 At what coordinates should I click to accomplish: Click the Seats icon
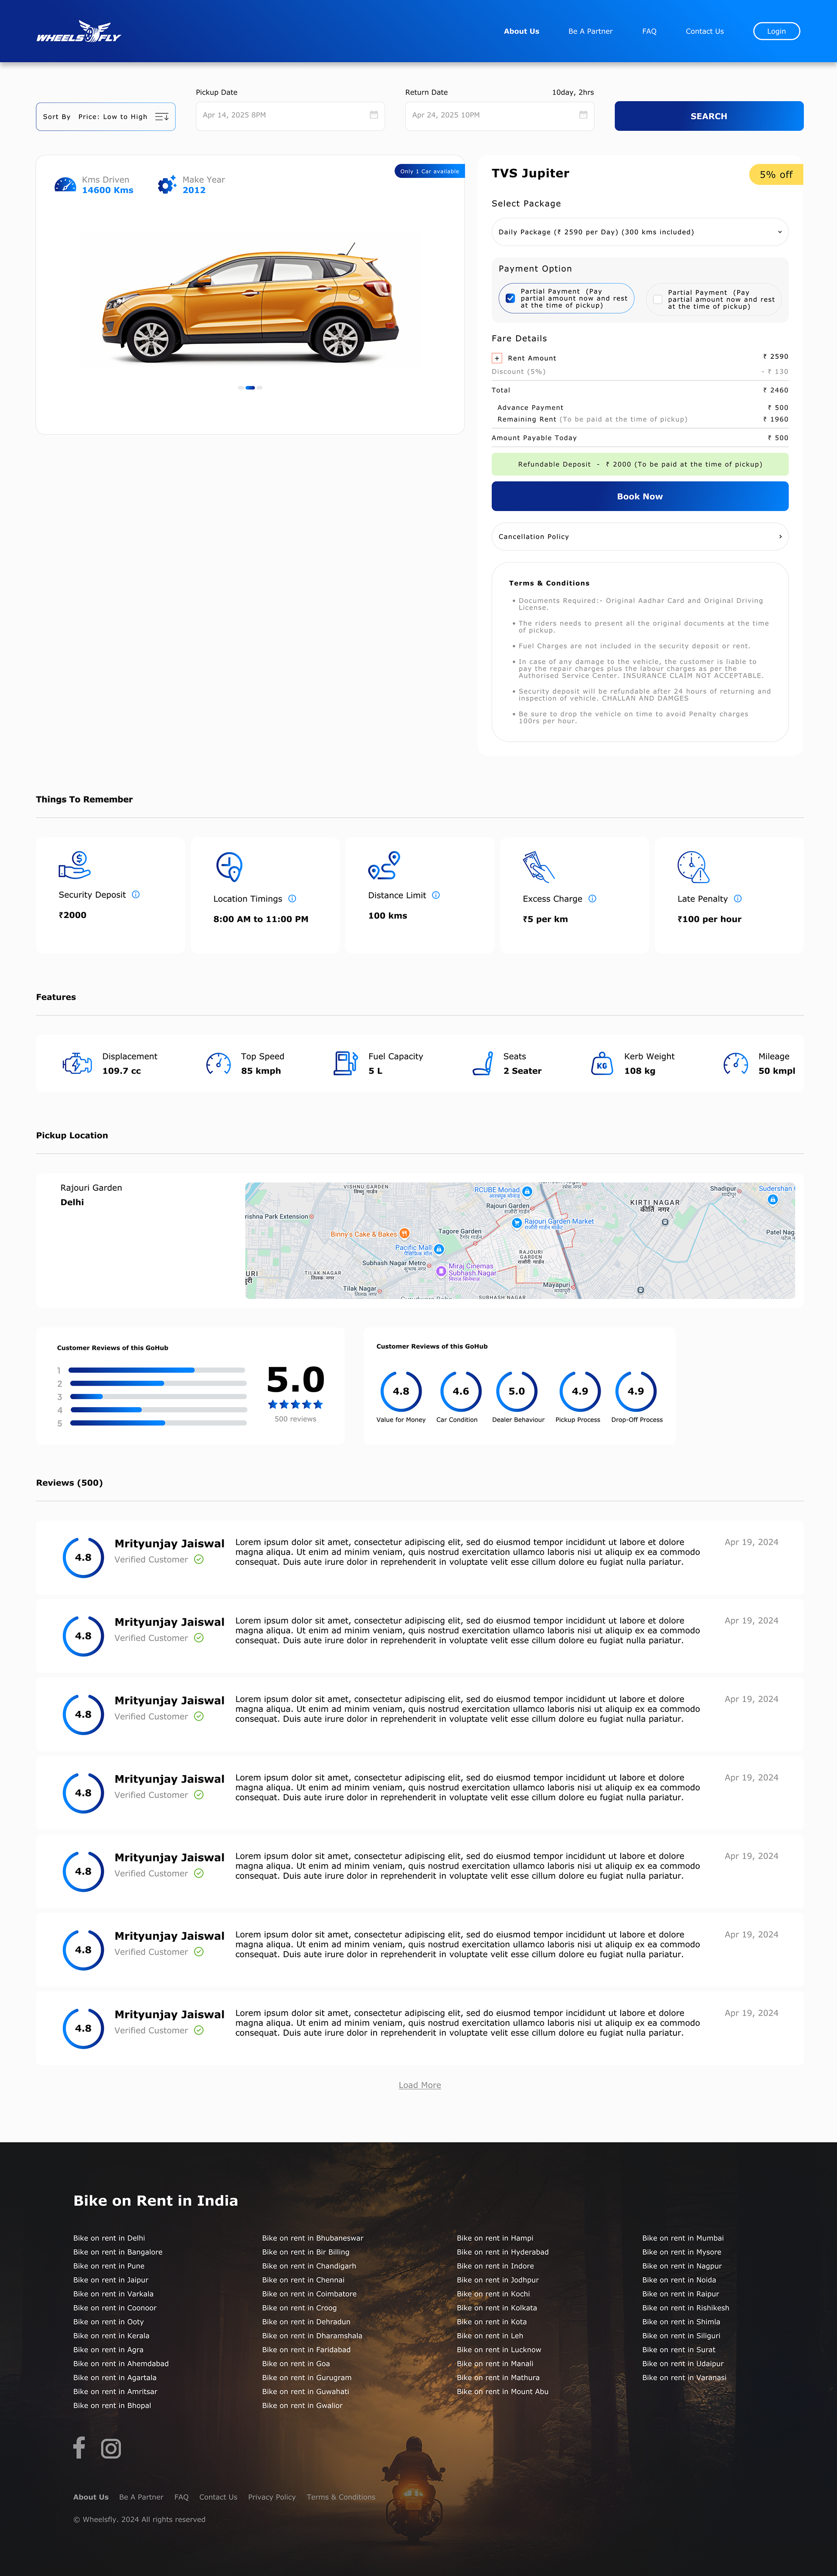pos(483,1063)
